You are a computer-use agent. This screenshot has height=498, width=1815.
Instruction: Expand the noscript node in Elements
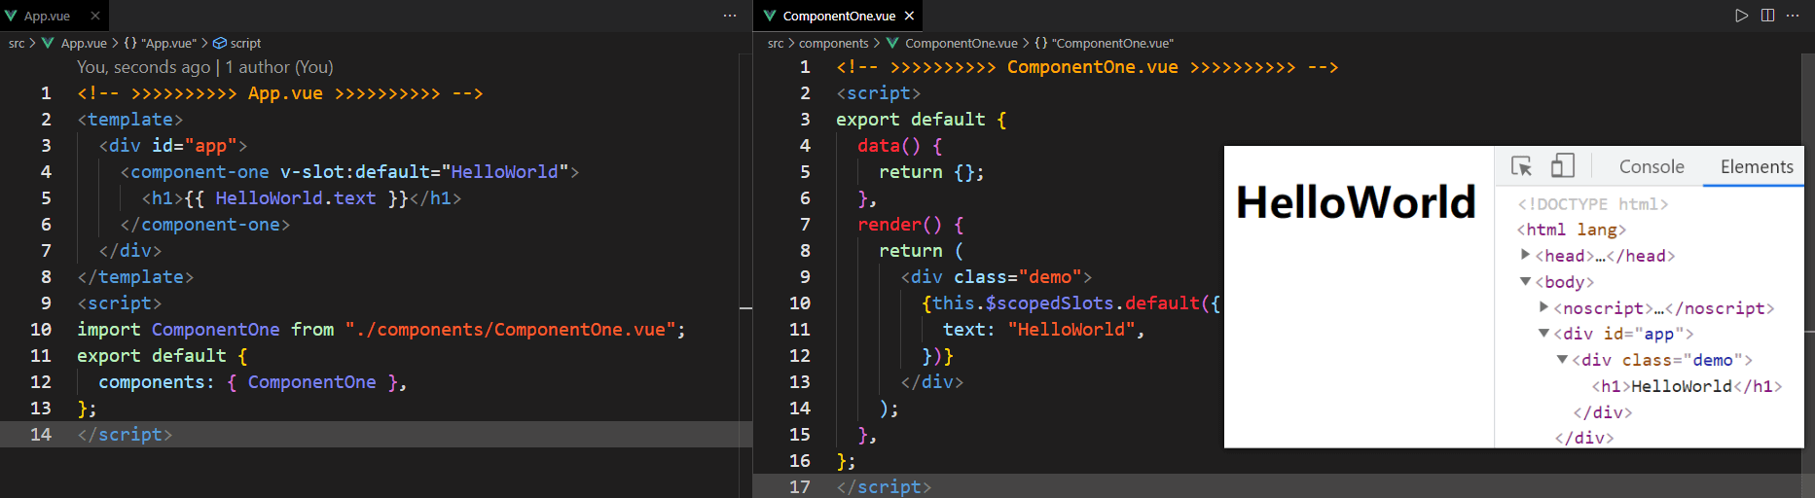(x=1544, y=307)
